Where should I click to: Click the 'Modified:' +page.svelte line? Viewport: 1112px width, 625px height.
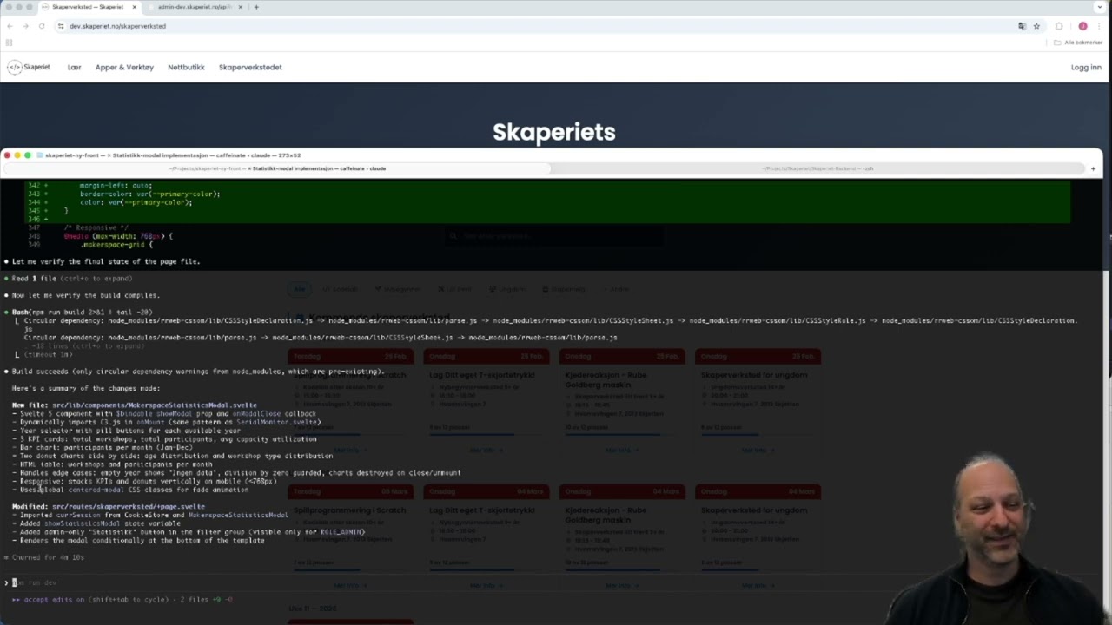[x=109, y=507]
